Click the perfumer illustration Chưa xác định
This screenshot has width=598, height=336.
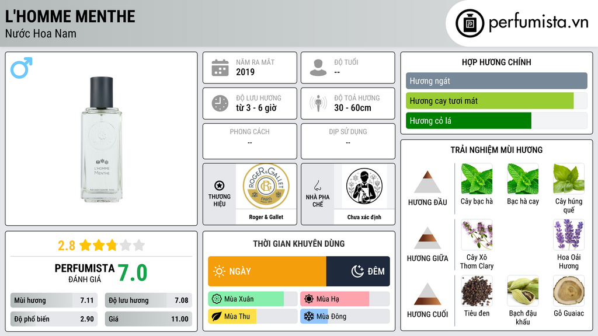(364, 186)
